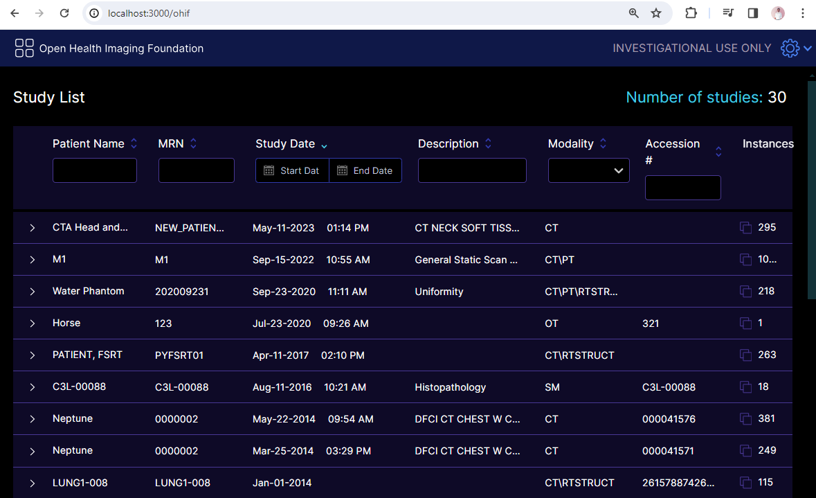Open the Modality filter dropdown

(588, 171)
